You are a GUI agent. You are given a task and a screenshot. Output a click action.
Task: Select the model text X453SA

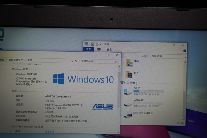49,101
